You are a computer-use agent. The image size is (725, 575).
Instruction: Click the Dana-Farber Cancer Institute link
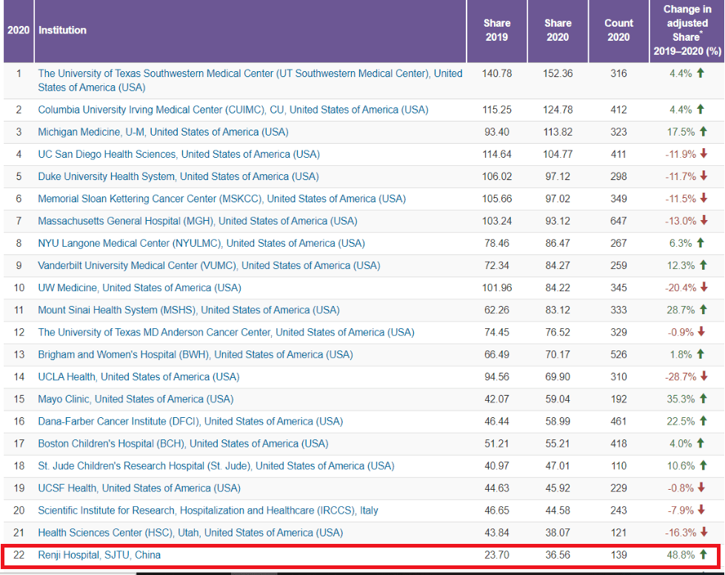click(190, 421)
